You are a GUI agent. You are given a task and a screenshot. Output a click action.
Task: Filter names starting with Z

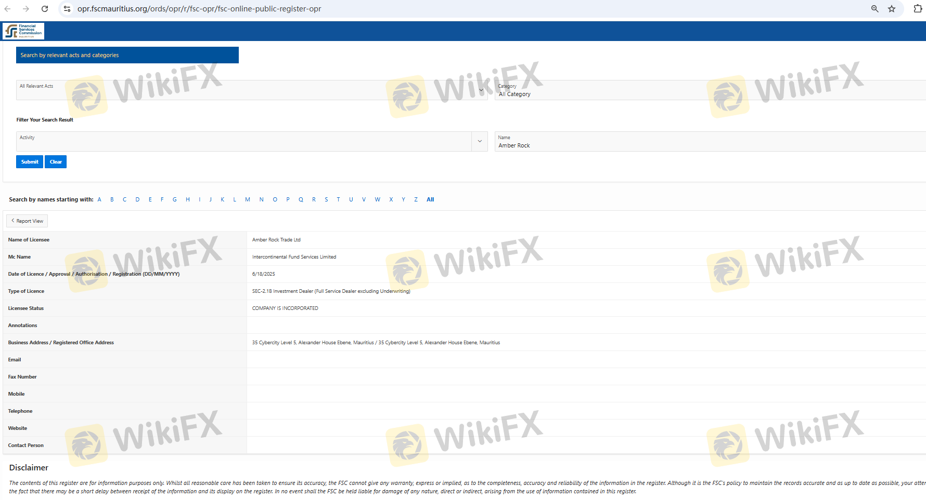pos(416,199)
